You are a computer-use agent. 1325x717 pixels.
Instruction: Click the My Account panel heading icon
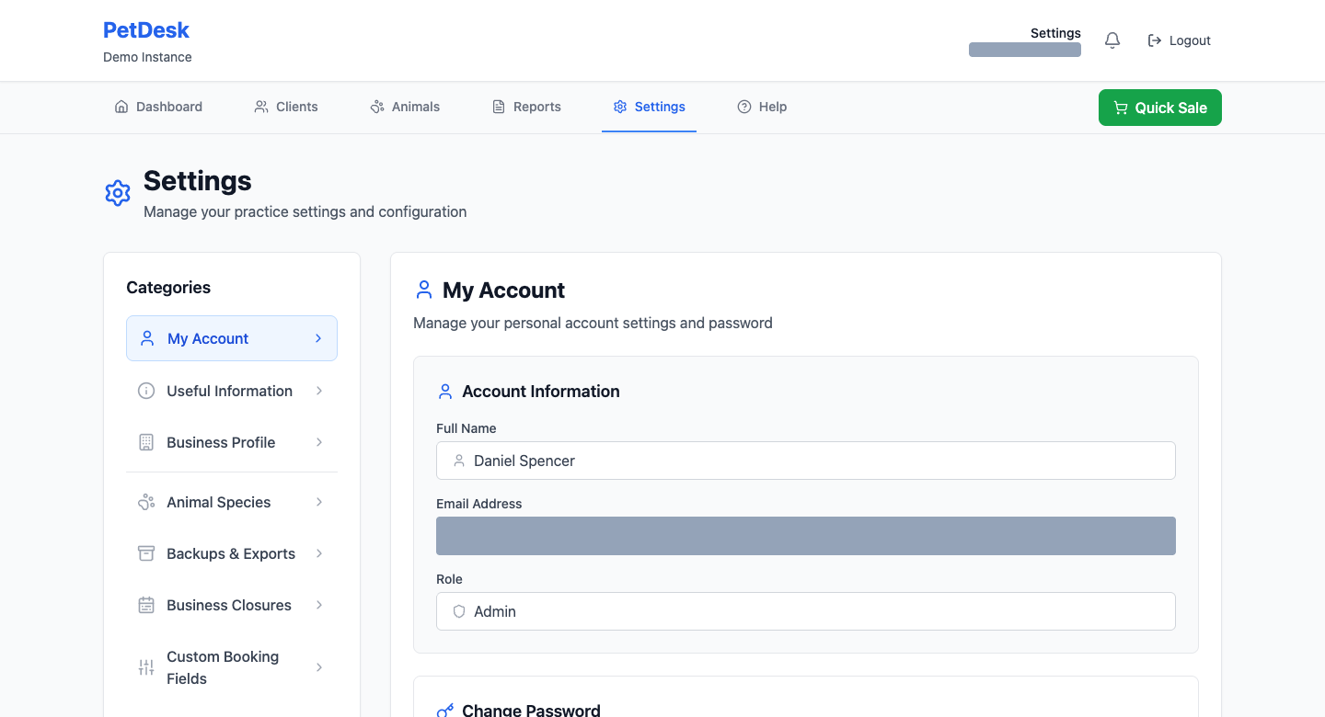click(x=424, y=290)
